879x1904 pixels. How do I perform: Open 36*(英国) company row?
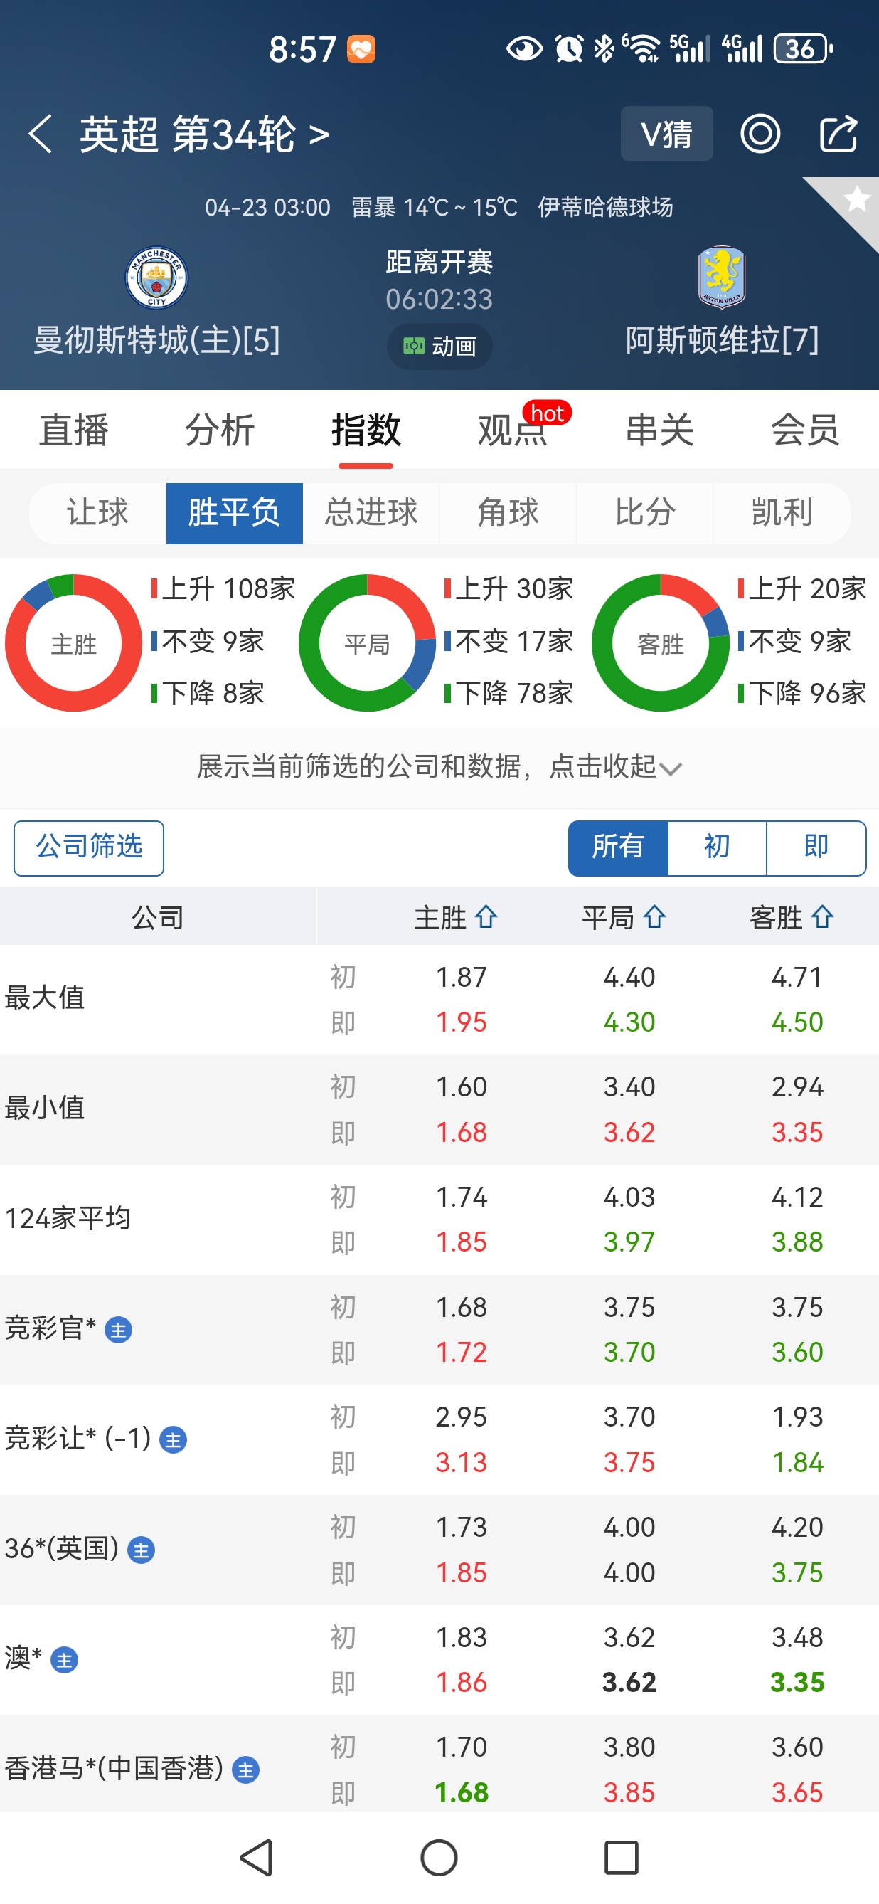tap(439, 1550)
